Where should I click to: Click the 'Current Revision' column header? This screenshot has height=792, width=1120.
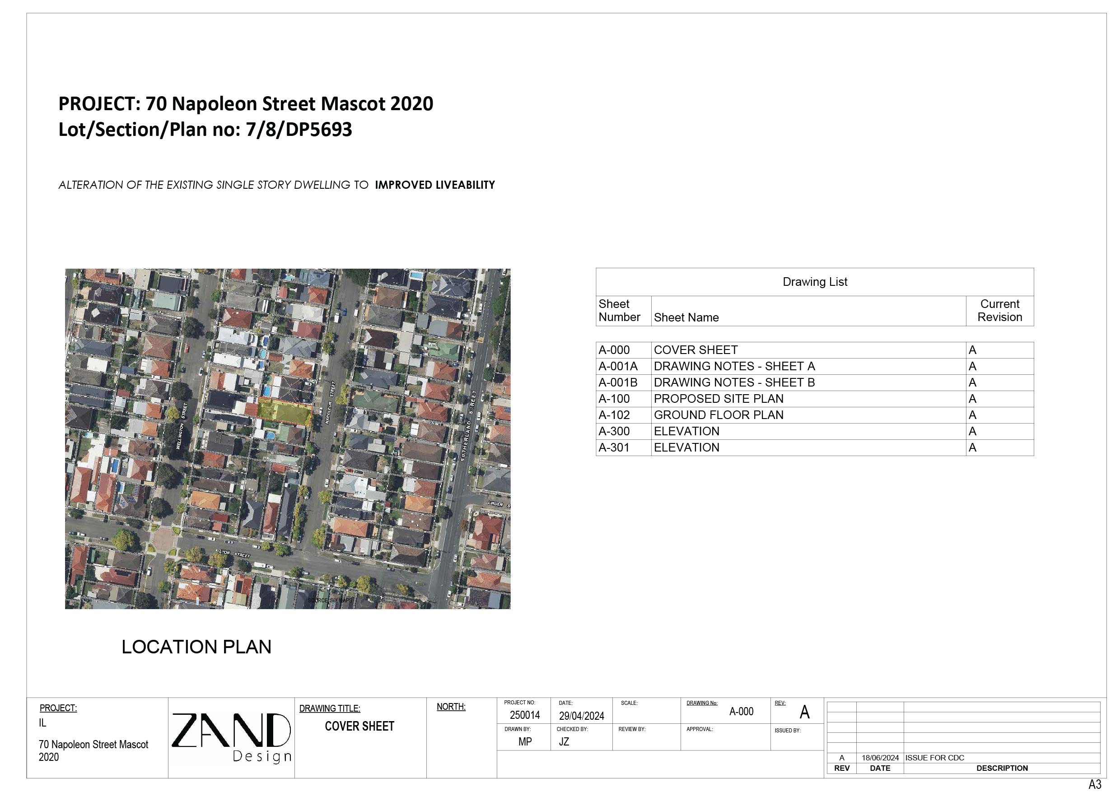pos(999,311)
